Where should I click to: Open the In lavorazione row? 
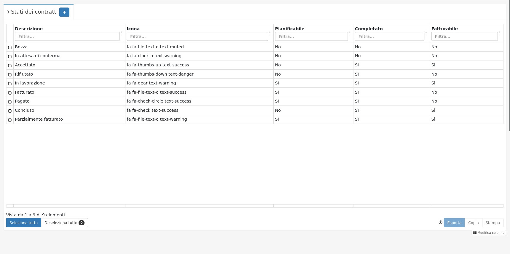click(x=30, y=83)
